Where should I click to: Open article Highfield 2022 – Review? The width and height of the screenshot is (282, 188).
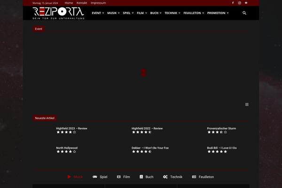(x=147, y=128)
